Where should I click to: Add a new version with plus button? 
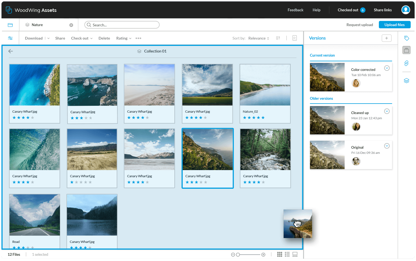click(387, 38)
